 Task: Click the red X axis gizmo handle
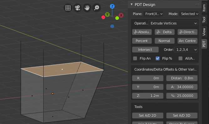pyautogui.click(x=121, y=15)
